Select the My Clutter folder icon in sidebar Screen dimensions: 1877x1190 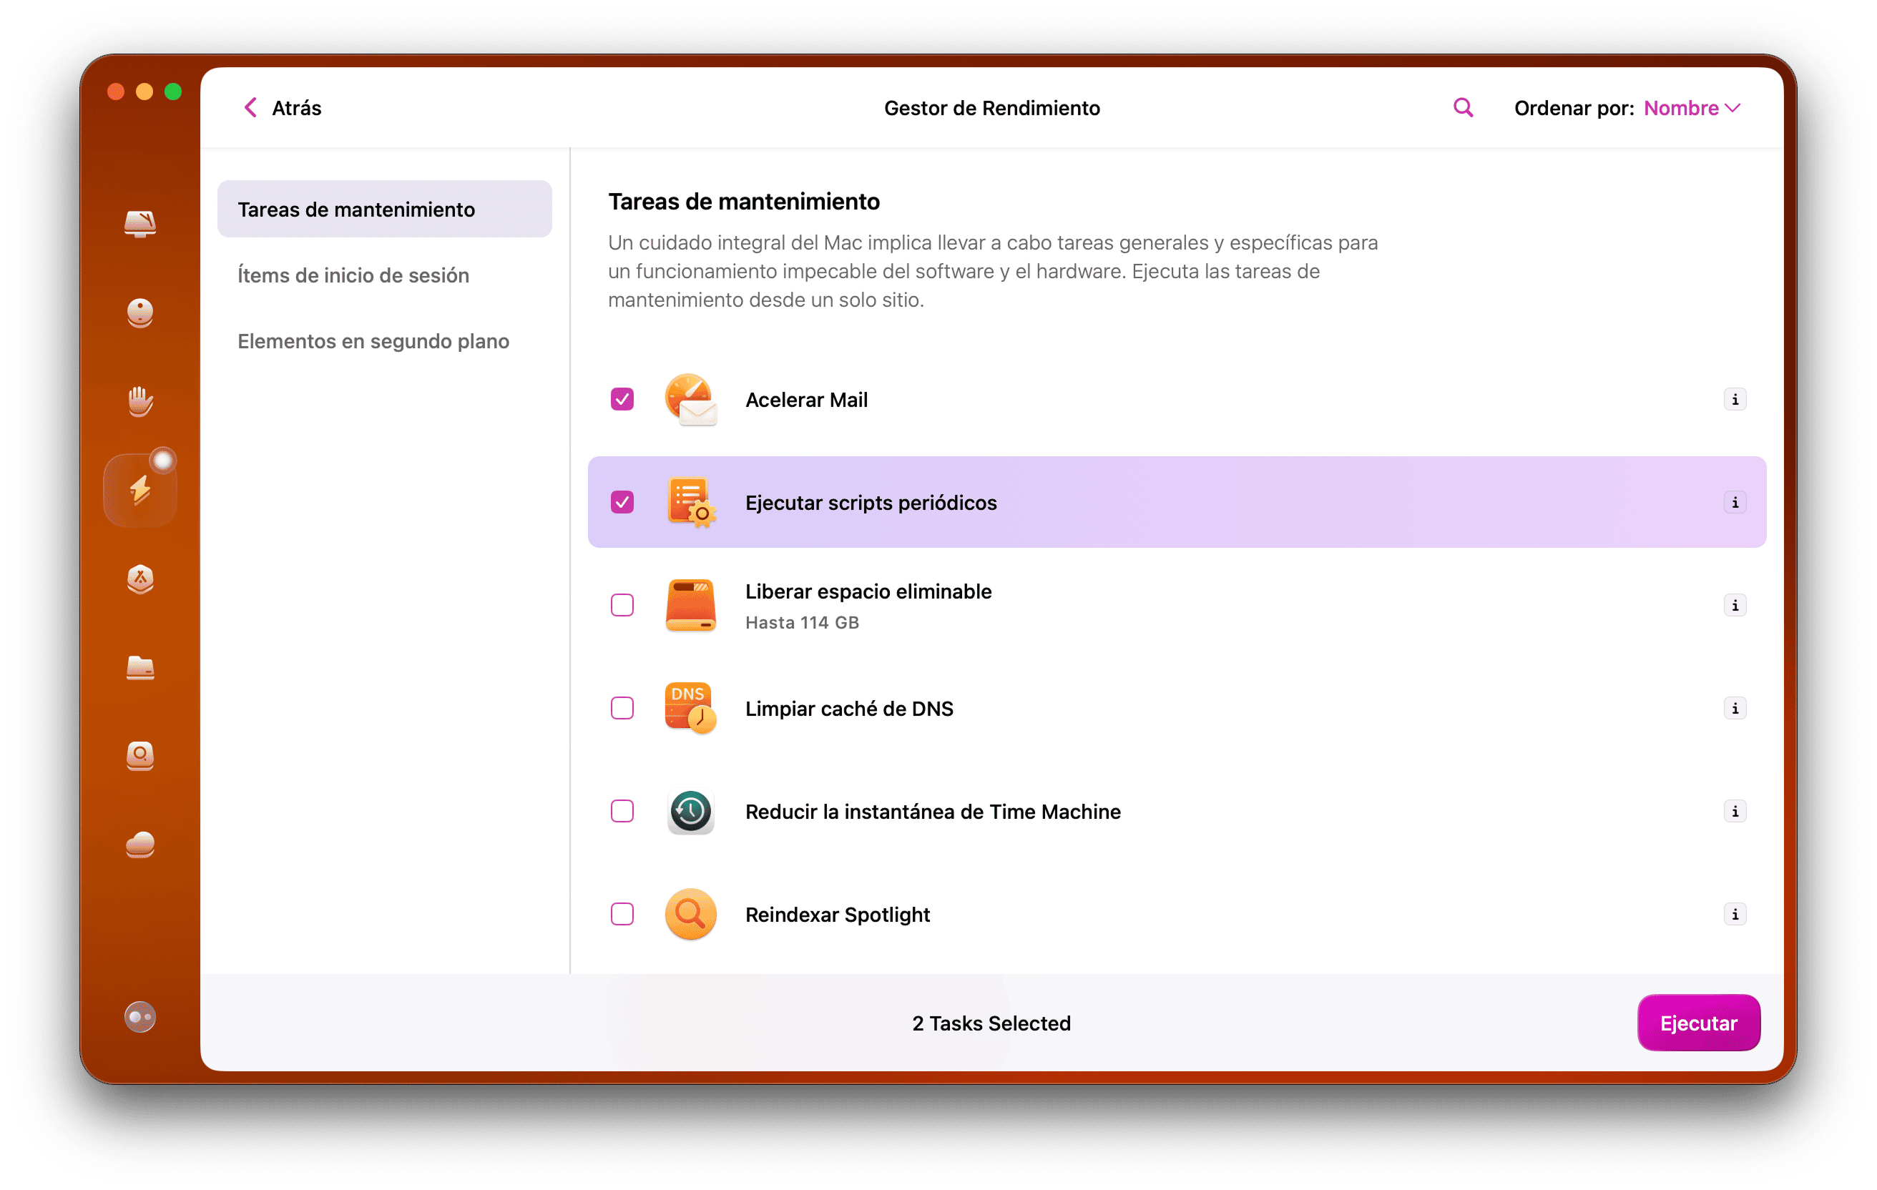point(140,669)
